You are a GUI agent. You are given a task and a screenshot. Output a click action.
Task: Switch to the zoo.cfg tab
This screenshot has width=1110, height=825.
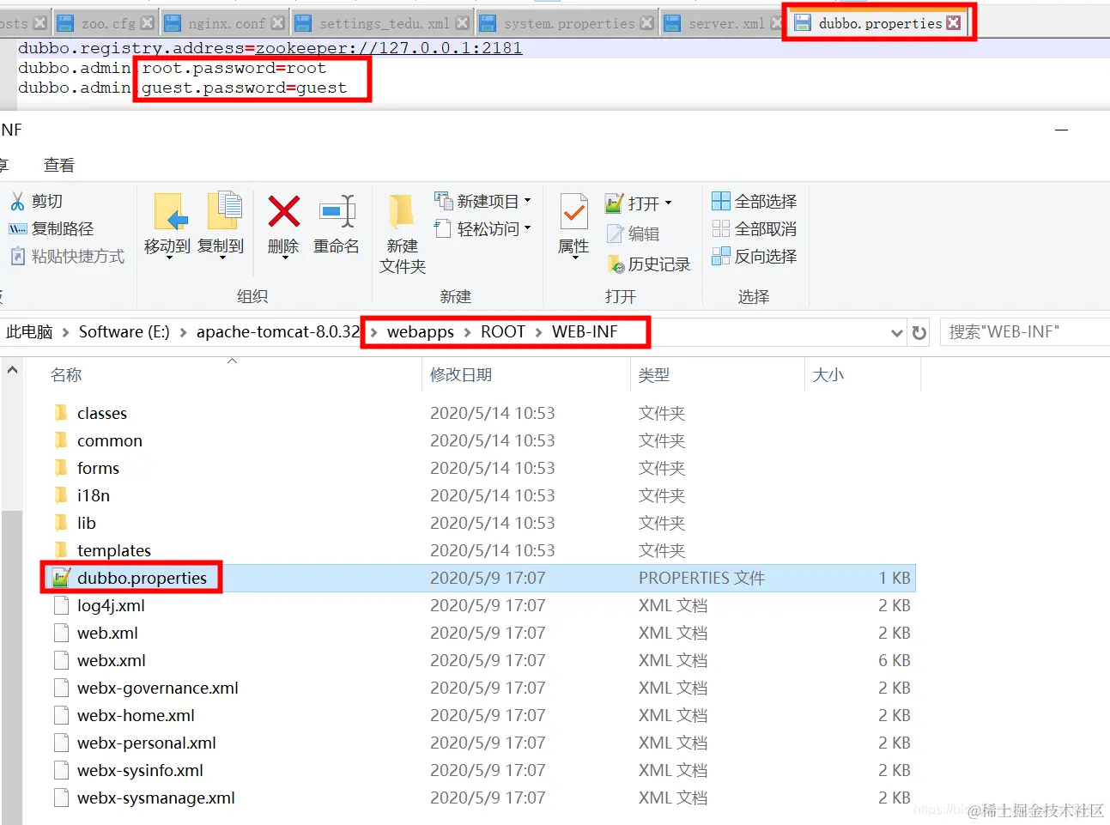pos(108,23)
